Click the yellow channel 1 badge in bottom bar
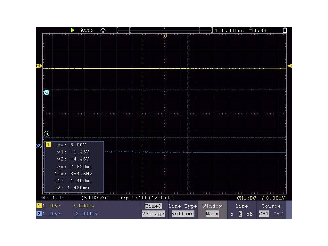 39,206
